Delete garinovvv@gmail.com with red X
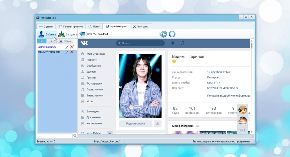This screenshot has width=290, height=157. [72, 52]
